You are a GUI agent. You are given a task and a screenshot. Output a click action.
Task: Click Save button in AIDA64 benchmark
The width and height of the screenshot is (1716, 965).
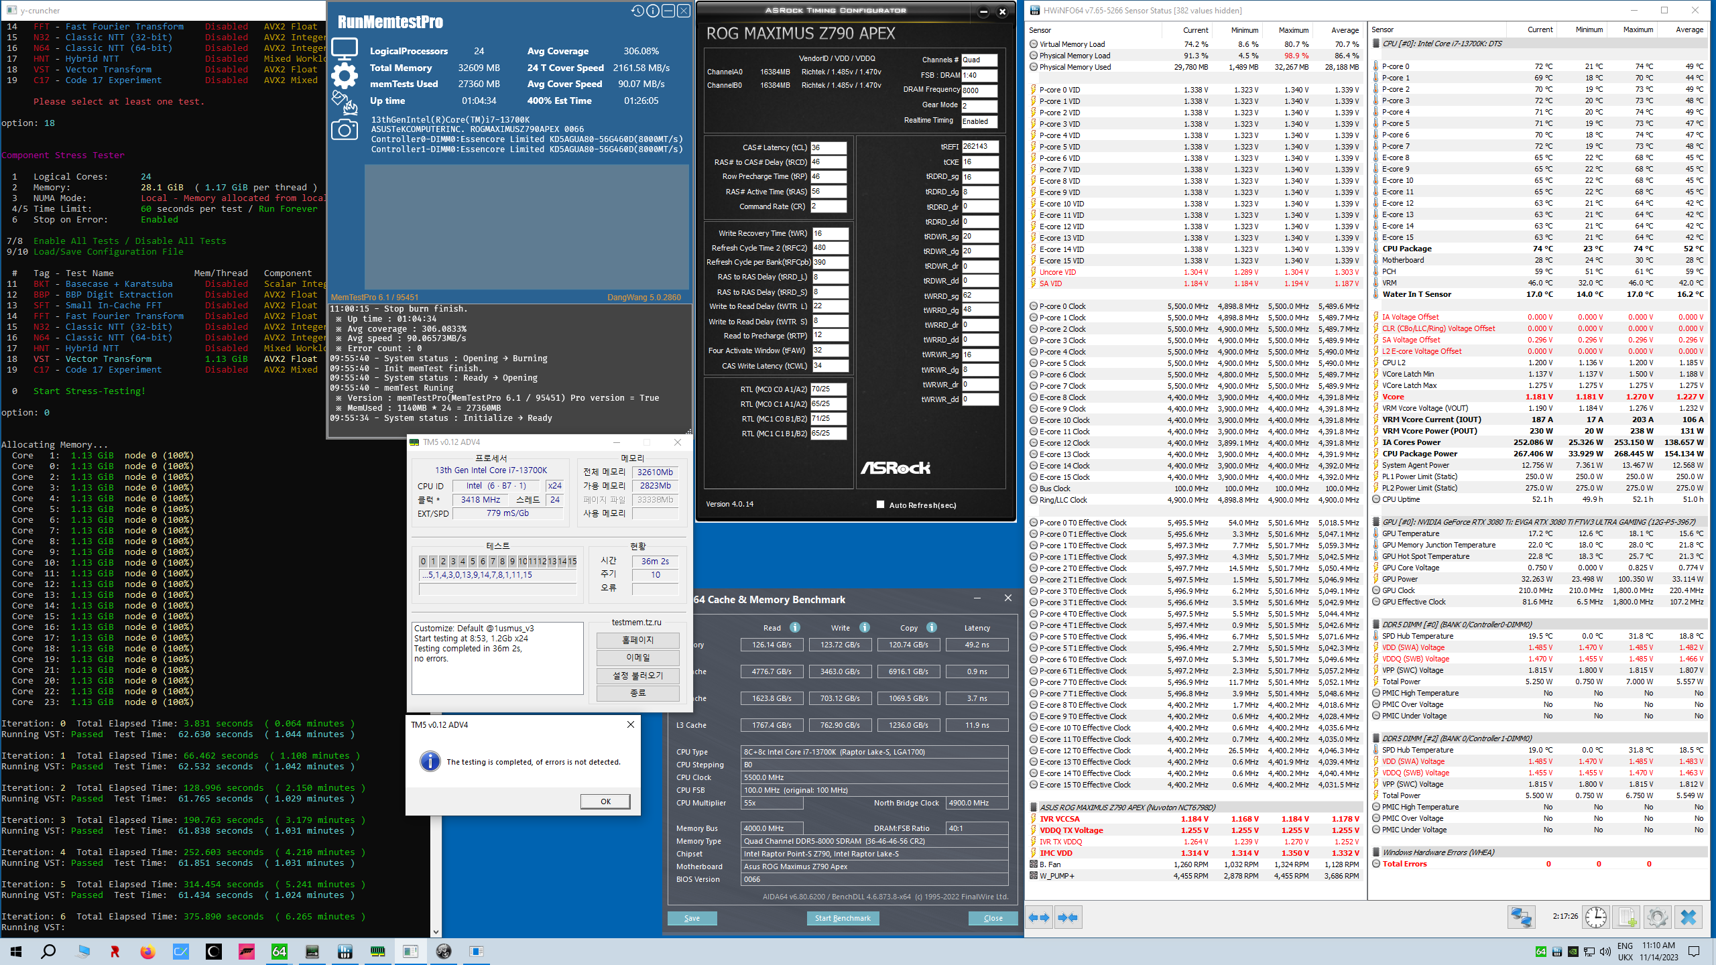pyautogui.click(x=692, y=918)
